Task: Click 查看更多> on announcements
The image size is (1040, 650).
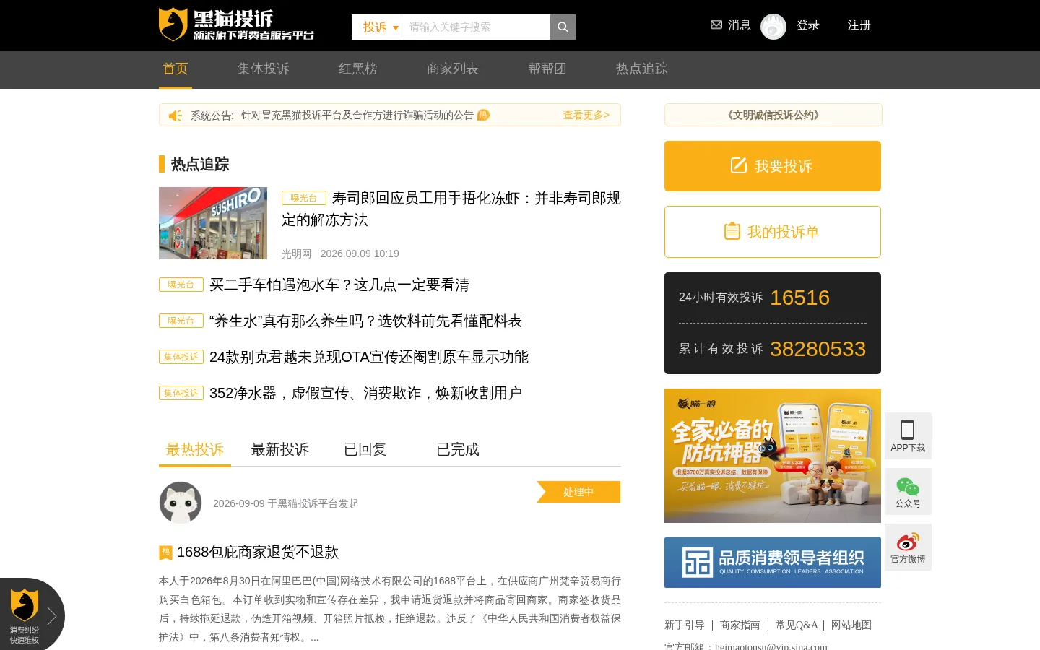Action: pos(586,115)
